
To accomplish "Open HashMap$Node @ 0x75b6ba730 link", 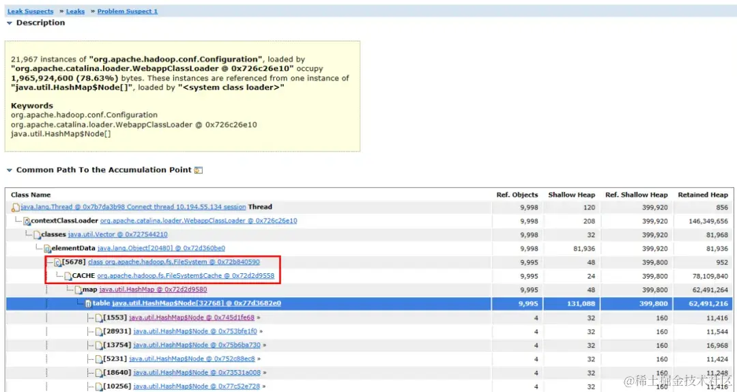I will coord(197,345).
